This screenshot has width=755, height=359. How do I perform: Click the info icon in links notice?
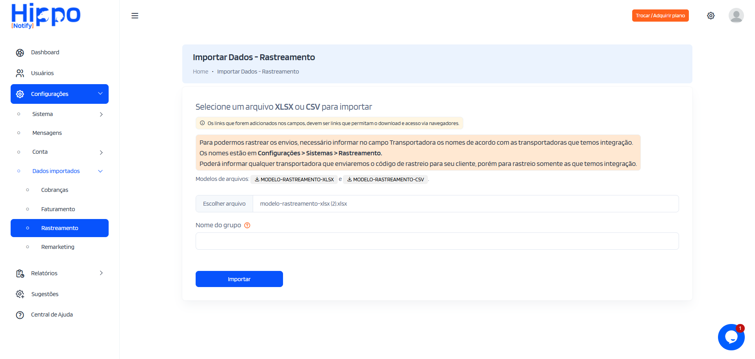202,123
